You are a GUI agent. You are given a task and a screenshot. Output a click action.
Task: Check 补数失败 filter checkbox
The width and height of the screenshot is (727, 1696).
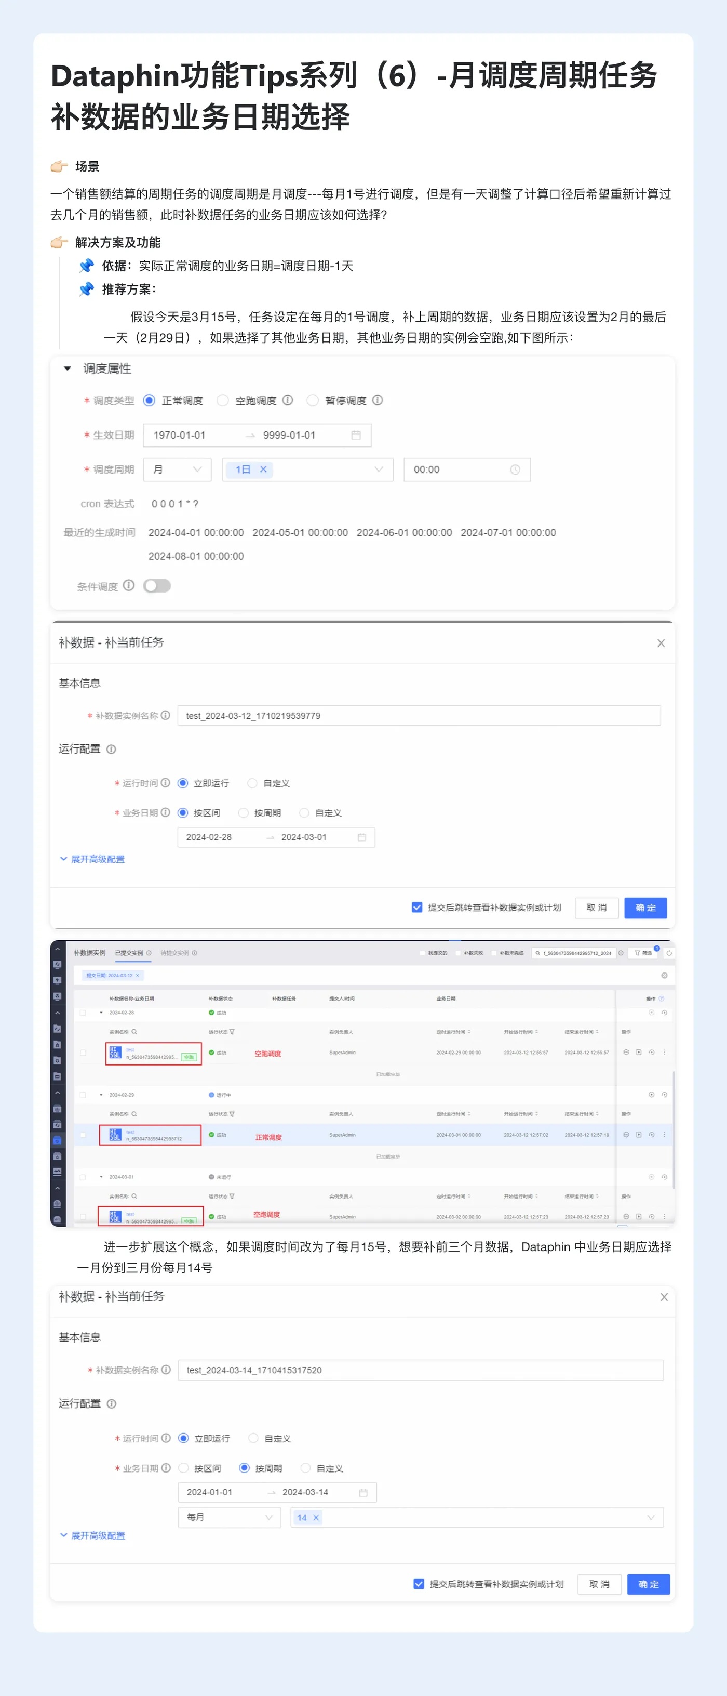[458, 953]
